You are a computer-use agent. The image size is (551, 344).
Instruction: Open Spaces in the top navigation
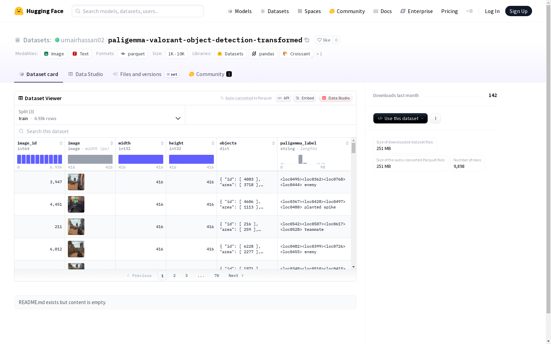click(x=309, y=11)
